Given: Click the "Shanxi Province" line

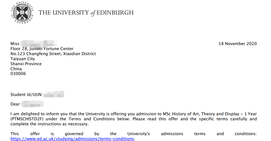Looking at the screenshot, I should [26, 64].
